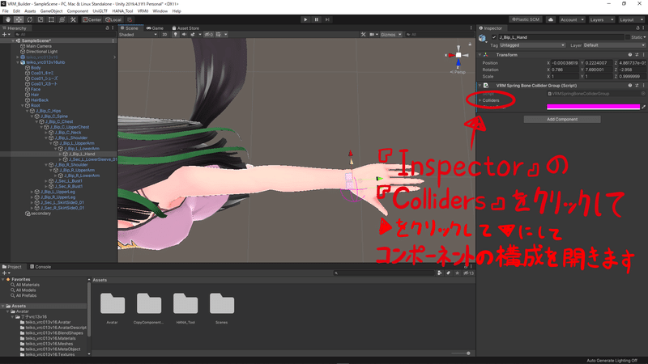Open the Layers dropdown
This screenshot has height=364, width=648.
pyautogui.click(x=601, y=19)
